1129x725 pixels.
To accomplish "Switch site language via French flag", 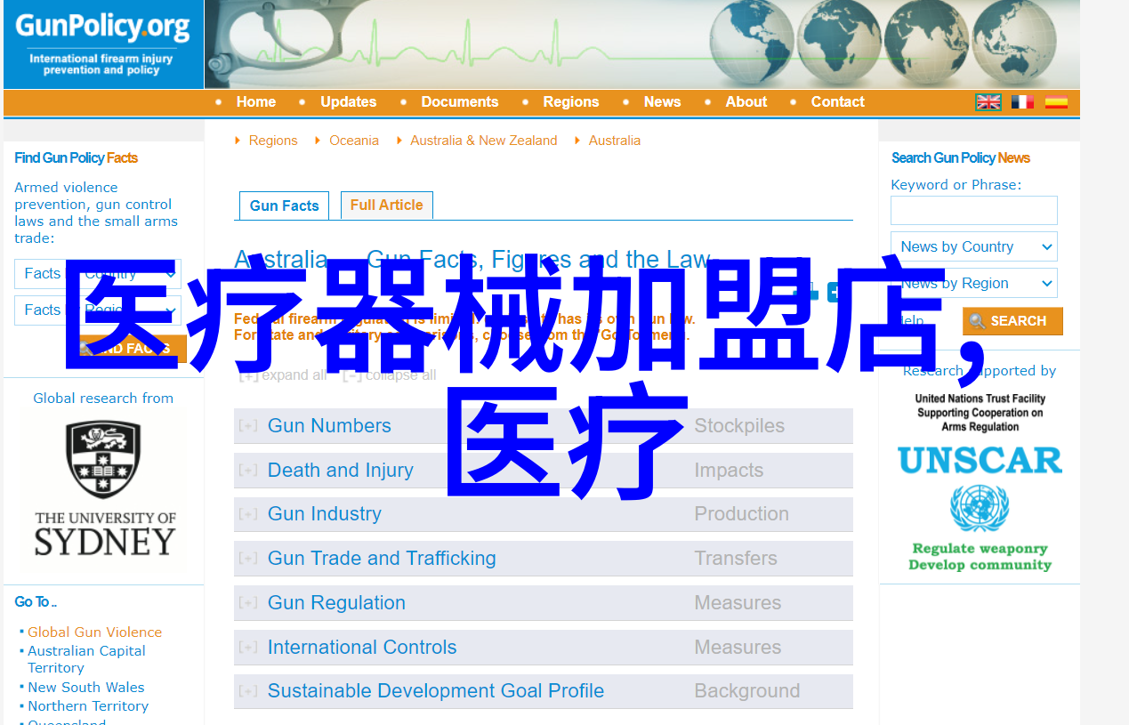I will (x=1022, y=102).
